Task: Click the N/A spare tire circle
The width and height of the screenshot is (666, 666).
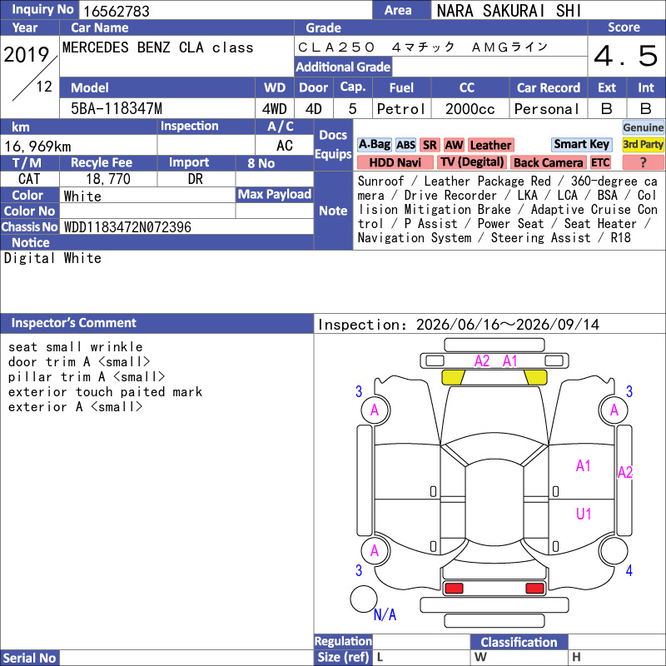Action: tap(364, 599)
